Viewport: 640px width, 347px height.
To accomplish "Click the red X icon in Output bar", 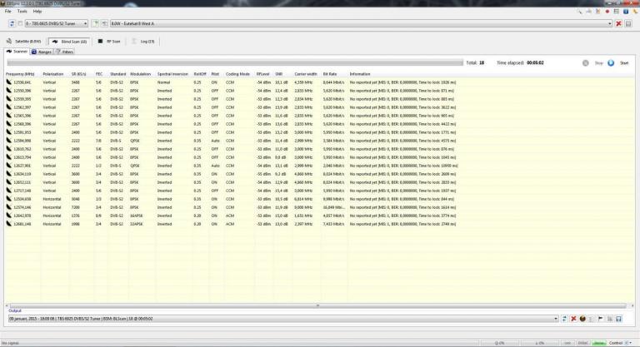I will click(x=573, y=318).
